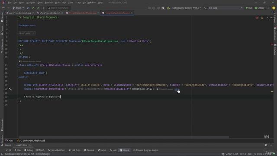Open the UnrealBuildTool tool window

tap(57, 150)
